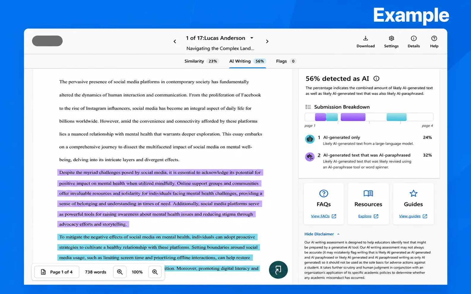The image size is (471, 294).
Task: Click the Download icon
Action: (x=366, y=38)
